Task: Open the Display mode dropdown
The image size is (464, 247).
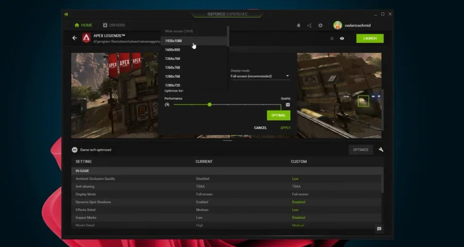Action: point(260,76)
